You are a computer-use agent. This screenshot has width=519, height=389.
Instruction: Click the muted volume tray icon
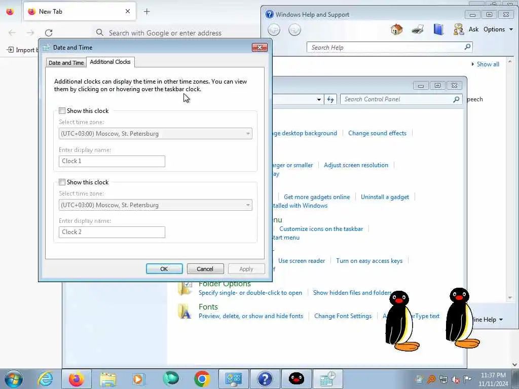pyautogui.click(x=456, y=379)
